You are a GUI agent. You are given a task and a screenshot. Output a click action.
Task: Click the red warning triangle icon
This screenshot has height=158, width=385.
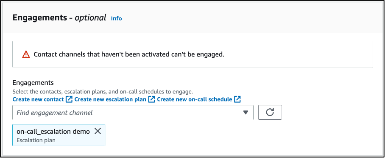(26, 54)
